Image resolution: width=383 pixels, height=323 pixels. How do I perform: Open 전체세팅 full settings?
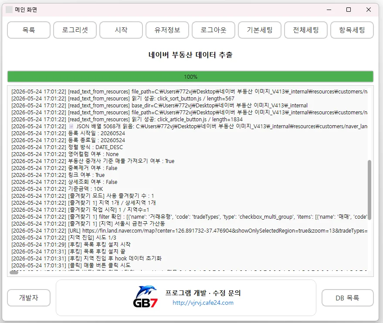(x=305, y=30)
